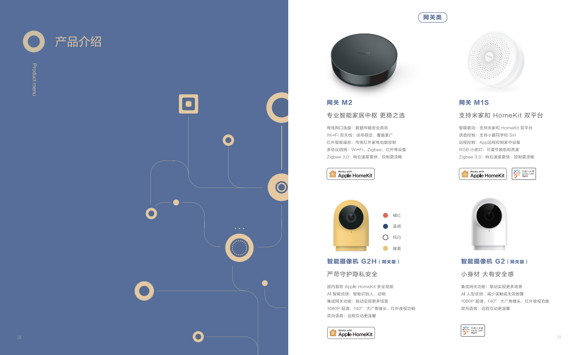Click the square chip icon on blue page
Screen dimensions: 576x355
(x=189, y=104)
